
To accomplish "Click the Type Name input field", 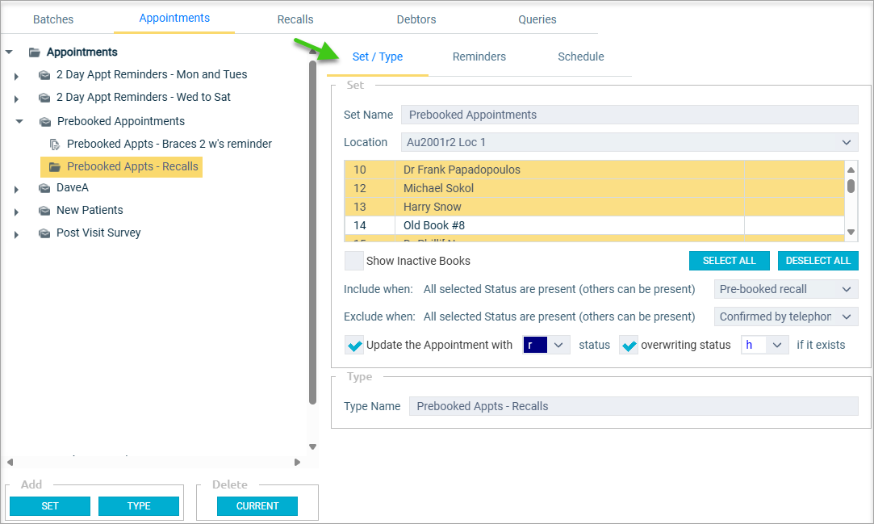I will point(634,406).
